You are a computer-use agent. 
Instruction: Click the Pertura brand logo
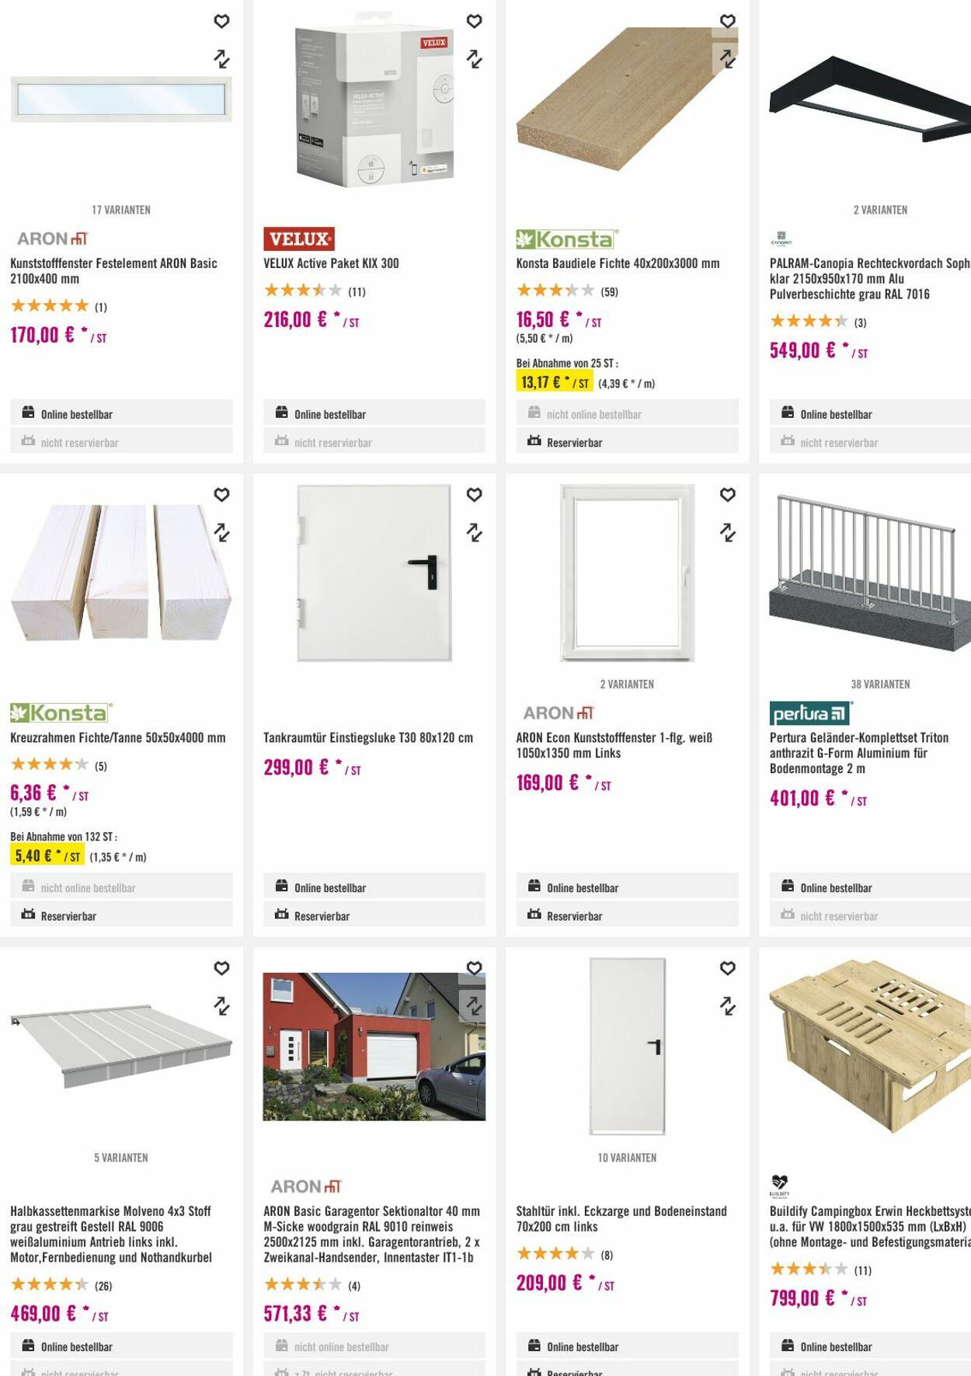[x=811, y=712]
